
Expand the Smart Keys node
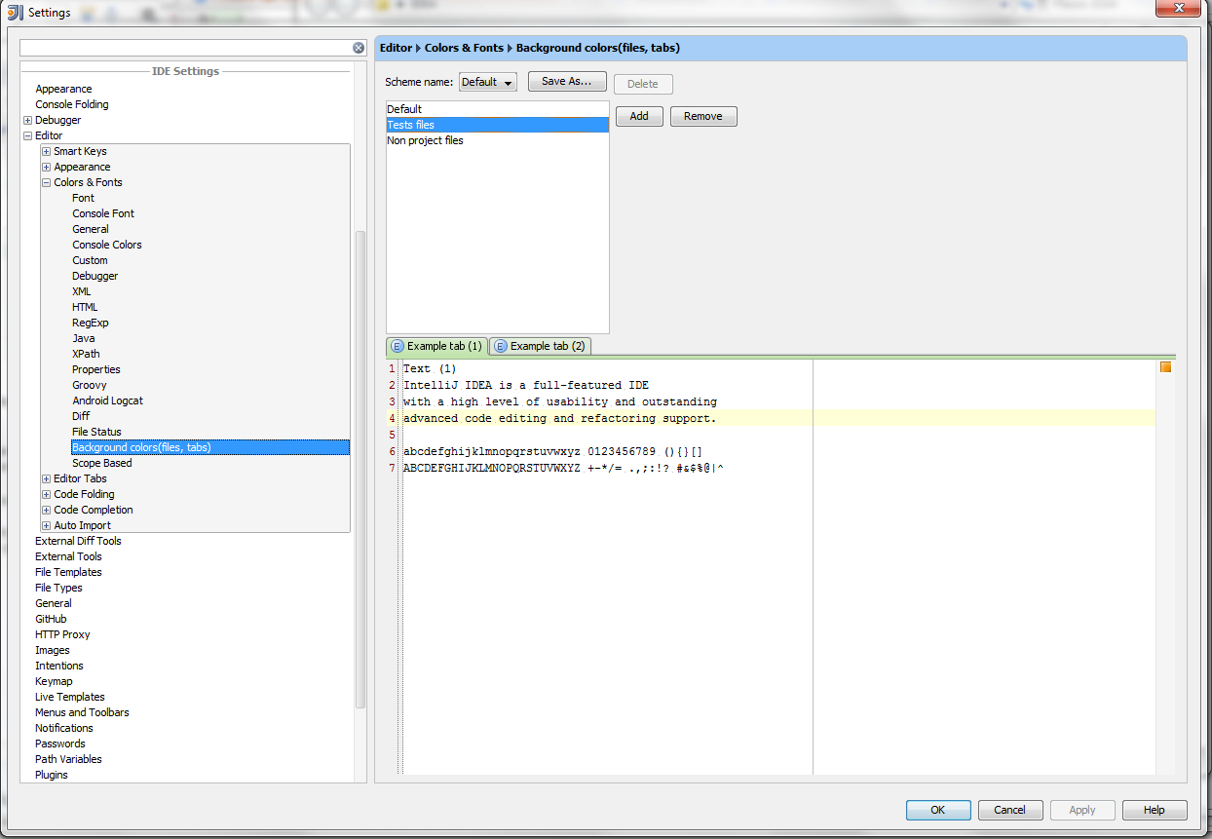click(46, 152)
